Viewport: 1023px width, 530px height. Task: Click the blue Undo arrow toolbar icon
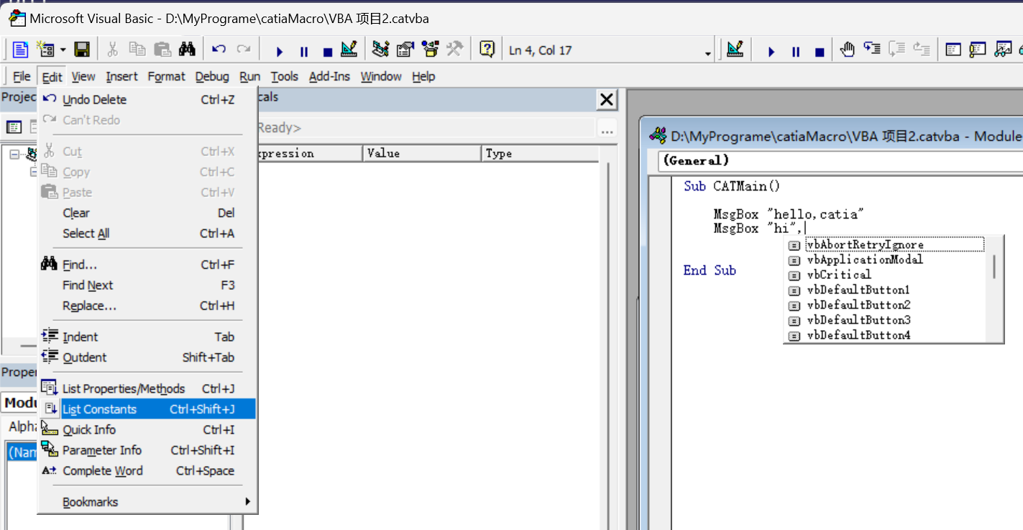point(219,50)
